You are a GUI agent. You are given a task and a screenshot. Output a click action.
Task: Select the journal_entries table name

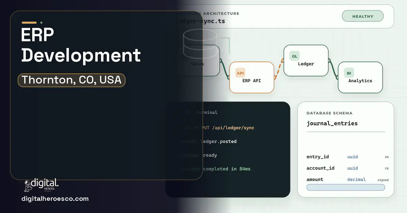332,123
